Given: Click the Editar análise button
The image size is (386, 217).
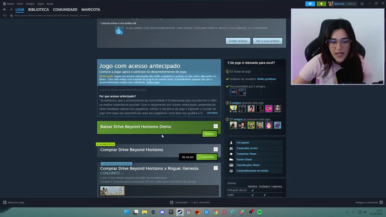Looking at the screenshot, I should (238, 41).
